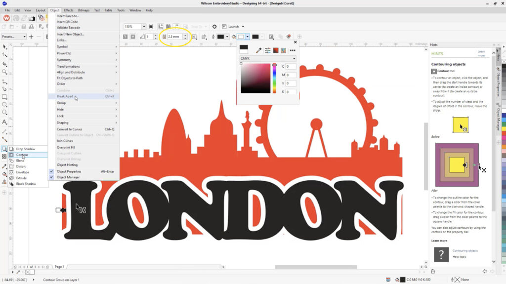The image size is (506, 284).
Task: Select the Block Shadow tool
Action: pyautogui.click(x=26, y=184)
